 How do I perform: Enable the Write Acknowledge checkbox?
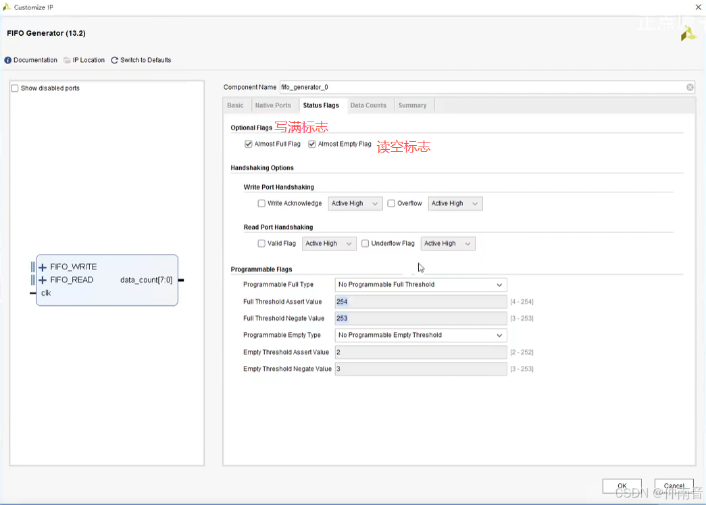coord(261,203)
